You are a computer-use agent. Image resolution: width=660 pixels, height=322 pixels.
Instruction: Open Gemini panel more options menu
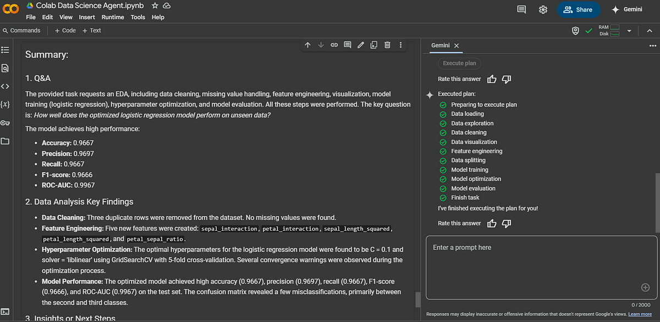pos(652,45)
